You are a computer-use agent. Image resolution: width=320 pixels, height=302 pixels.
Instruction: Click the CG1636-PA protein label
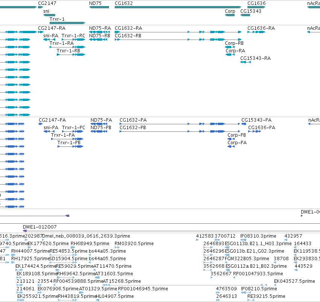[262, 128]
